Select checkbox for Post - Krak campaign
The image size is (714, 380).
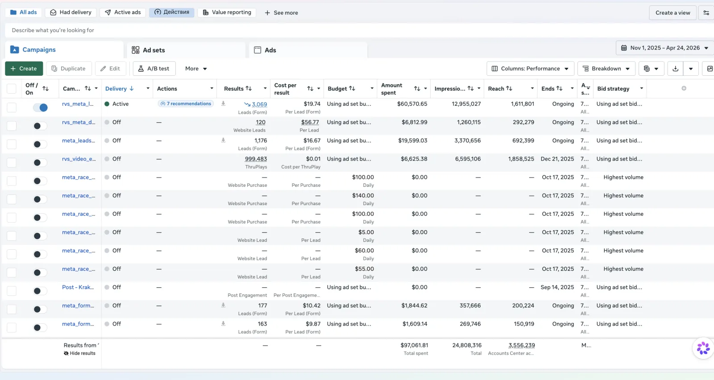(x=12, y=291)
